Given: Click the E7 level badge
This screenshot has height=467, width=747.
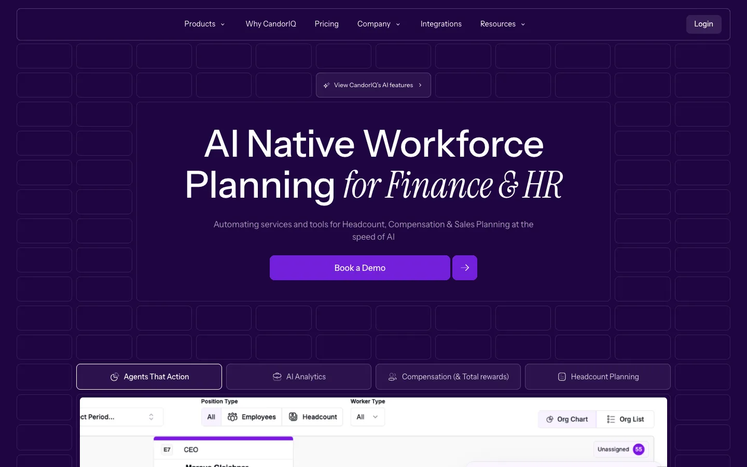Looking at the screenshot, I should click(167, 450).
